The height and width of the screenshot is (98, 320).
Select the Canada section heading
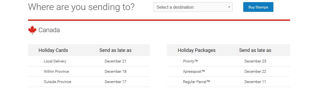(49, 30)
